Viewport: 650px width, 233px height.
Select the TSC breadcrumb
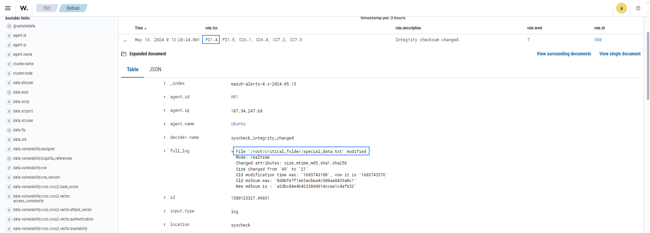click(x=47, y=8)
